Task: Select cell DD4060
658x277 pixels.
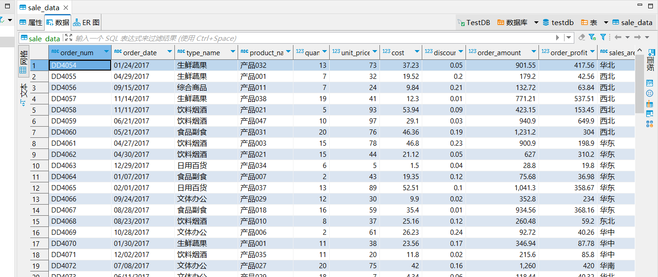Action: pos(80,132)
